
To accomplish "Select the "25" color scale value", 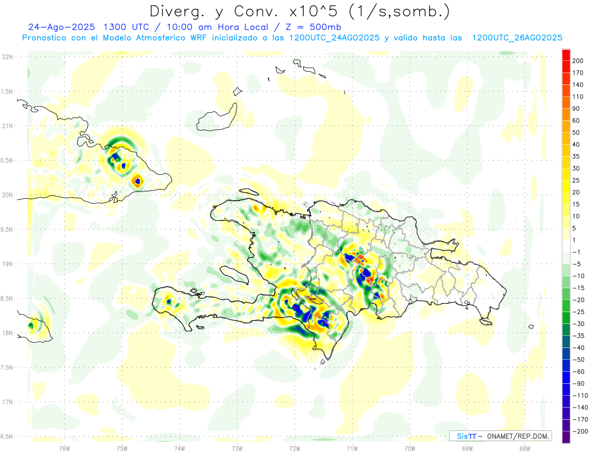I will pos(576,180).
